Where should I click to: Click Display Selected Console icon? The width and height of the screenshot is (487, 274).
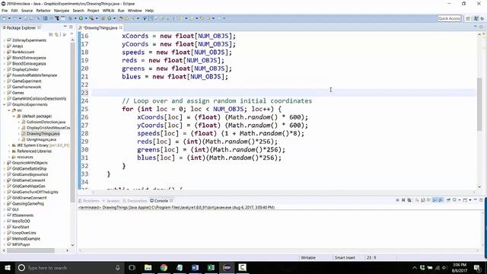pyautogui.click(x=454, y=200)
